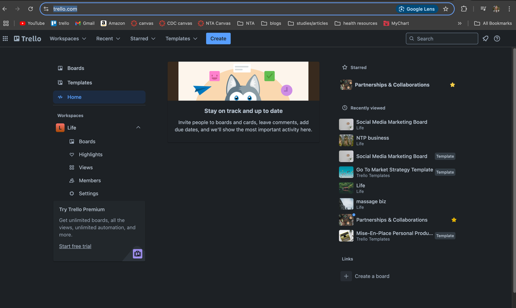Image resolution: width=516 pixels, height=308 pixels.
Task: Open the YouTube bookmark
Action: tap(32, 23)
